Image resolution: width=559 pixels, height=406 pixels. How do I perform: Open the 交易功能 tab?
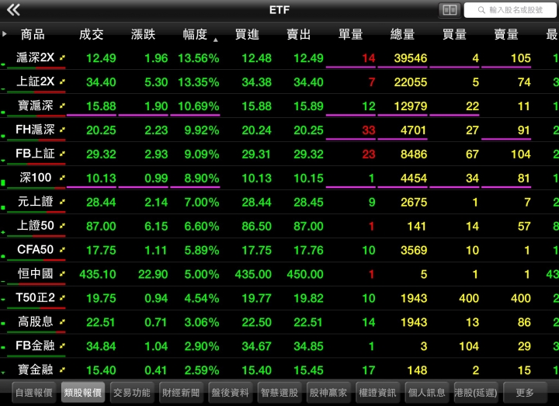click(x=132, y=393)
